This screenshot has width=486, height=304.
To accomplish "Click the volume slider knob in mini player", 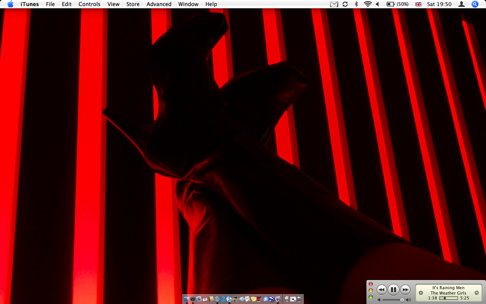I will tap(402, 300).
